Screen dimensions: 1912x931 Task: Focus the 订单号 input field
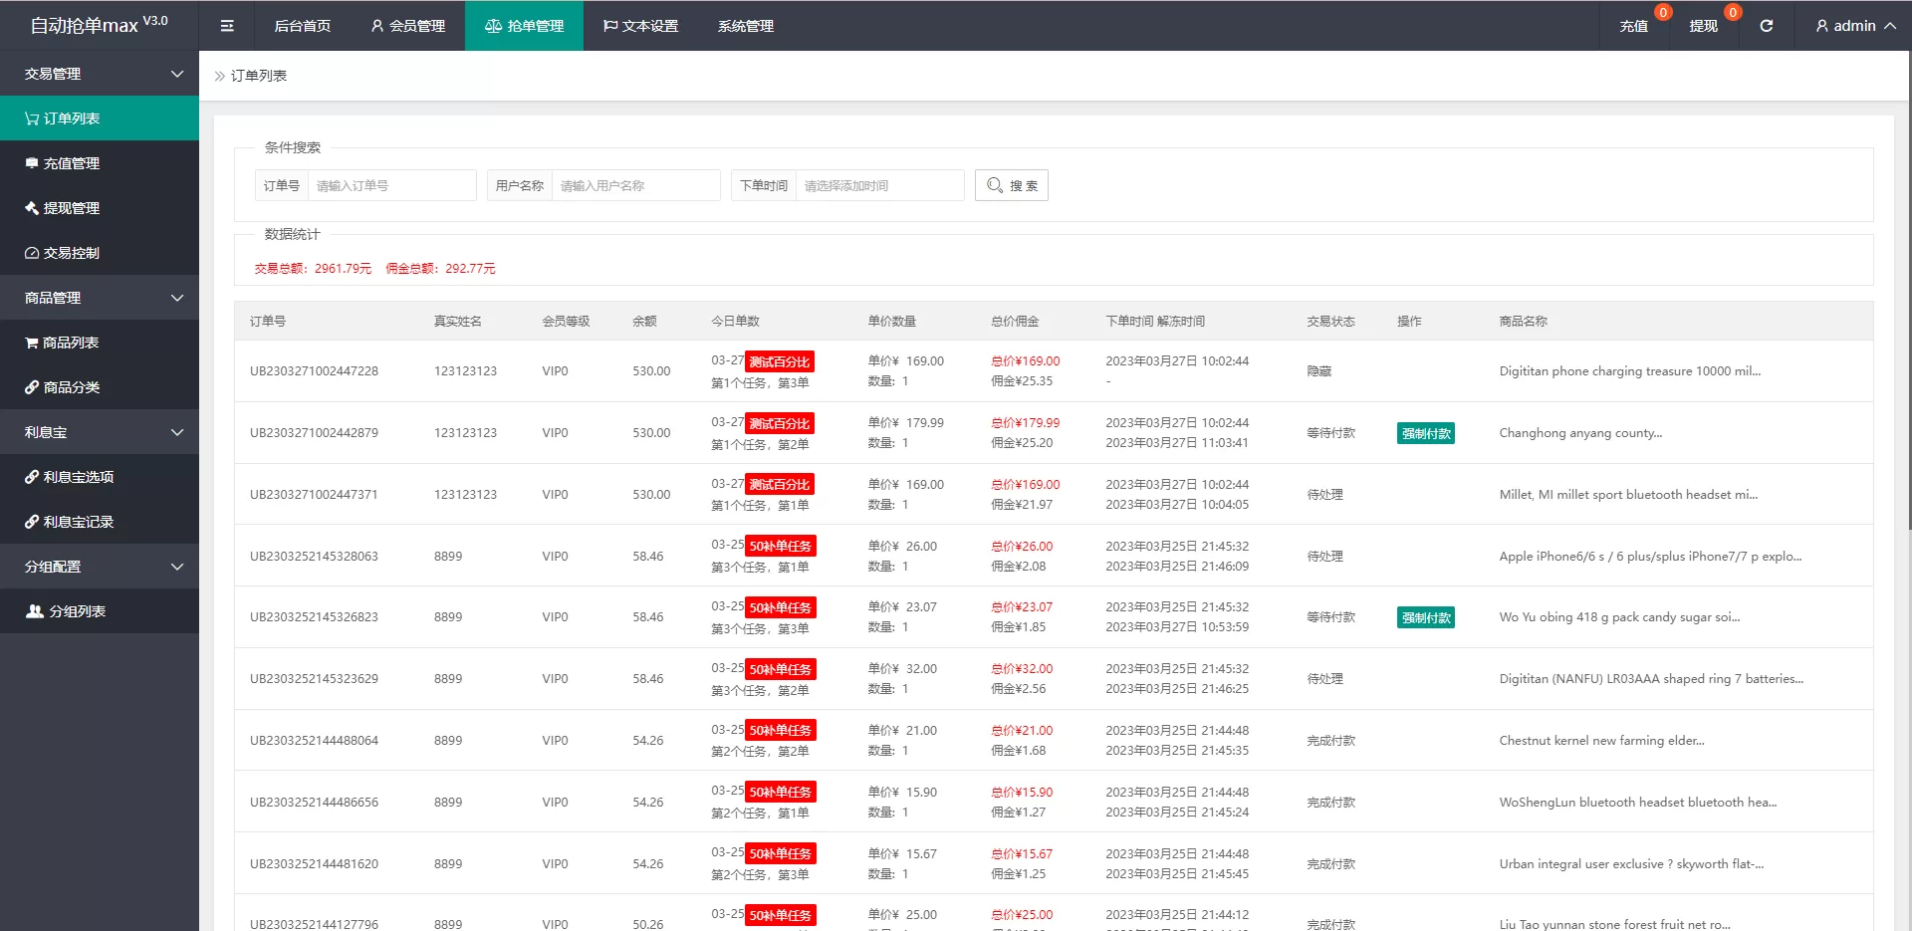click(x=390, y=185)
